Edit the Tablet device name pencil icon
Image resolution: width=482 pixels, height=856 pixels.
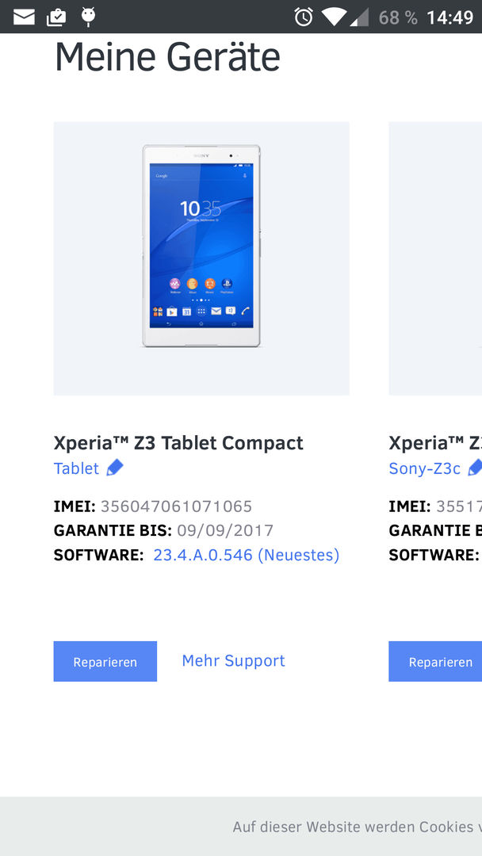point(115,468)
